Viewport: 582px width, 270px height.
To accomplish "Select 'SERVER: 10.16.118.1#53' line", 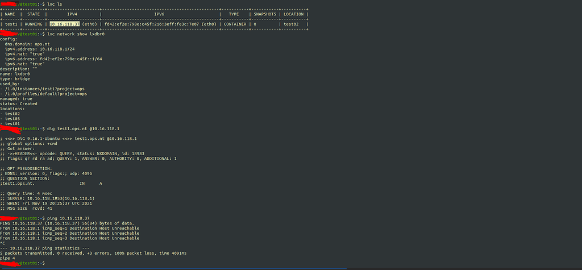I will click(x=47, y=199).
